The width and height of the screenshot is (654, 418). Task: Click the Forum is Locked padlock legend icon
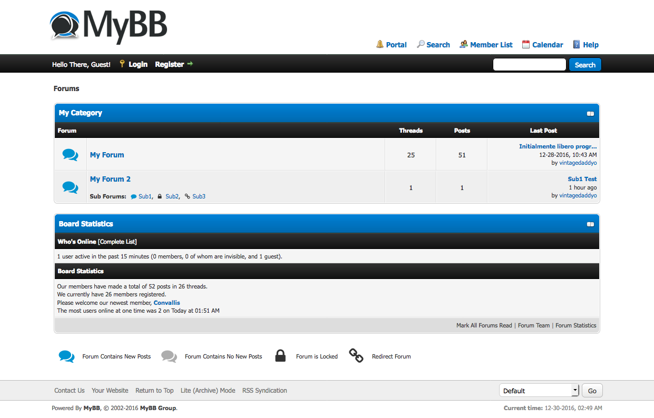[280, 356]
